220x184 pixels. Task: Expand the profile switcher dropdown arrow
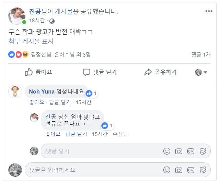pos(205,72)
